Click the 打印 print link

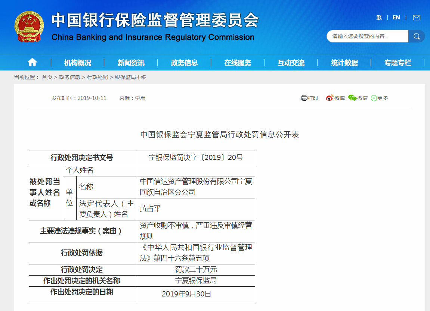(x=313, y=98)
